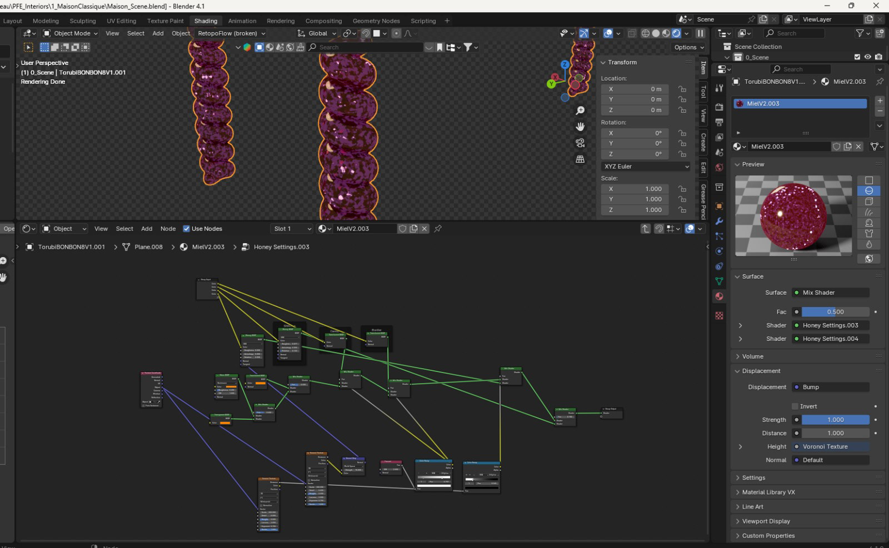Switch to the Layout workspace tab
Image resolution: width=889 pixels, height=548 pixels.
12,21
